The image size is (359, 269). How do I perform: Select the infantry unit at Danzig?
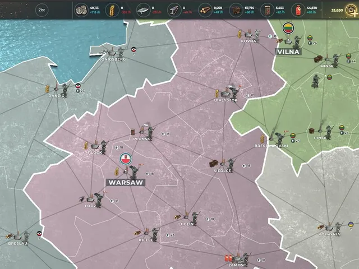[65, 90]
